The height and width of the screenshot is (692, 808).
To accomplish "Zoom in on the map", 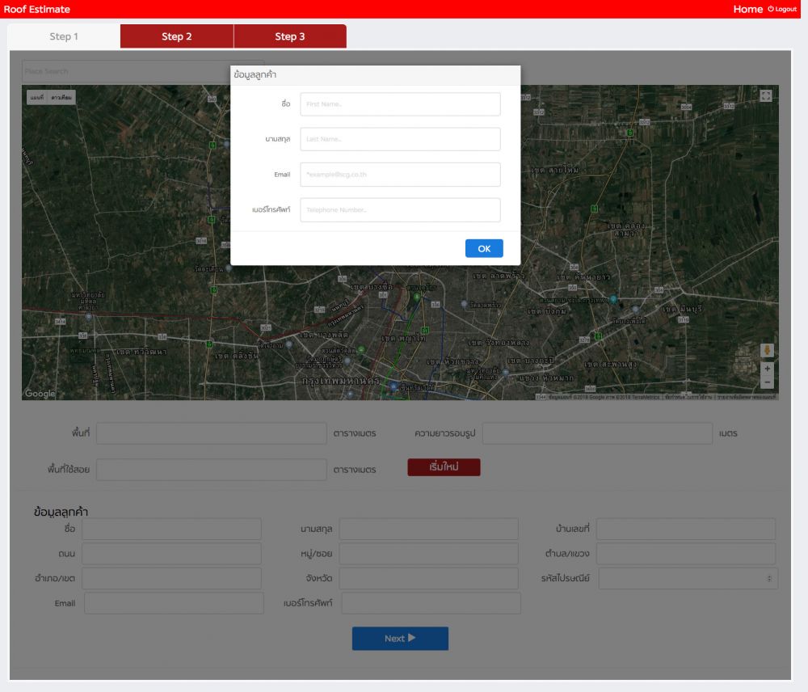I will point(767,369).
